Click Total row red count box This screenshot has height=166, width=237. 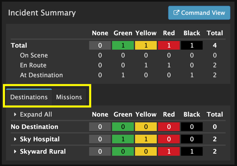tap(169, 45)
